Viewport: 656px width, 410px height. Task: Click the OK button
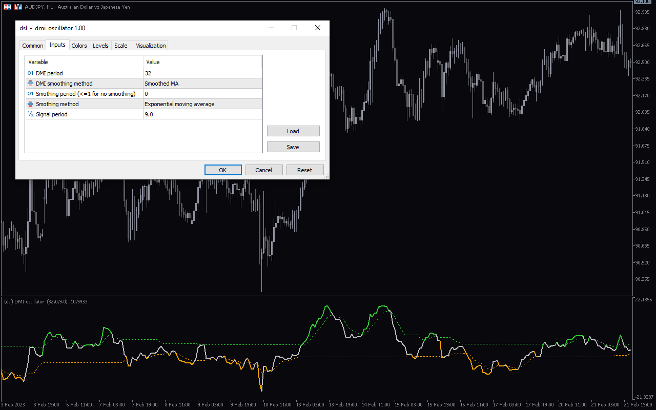tap(223, 170)
